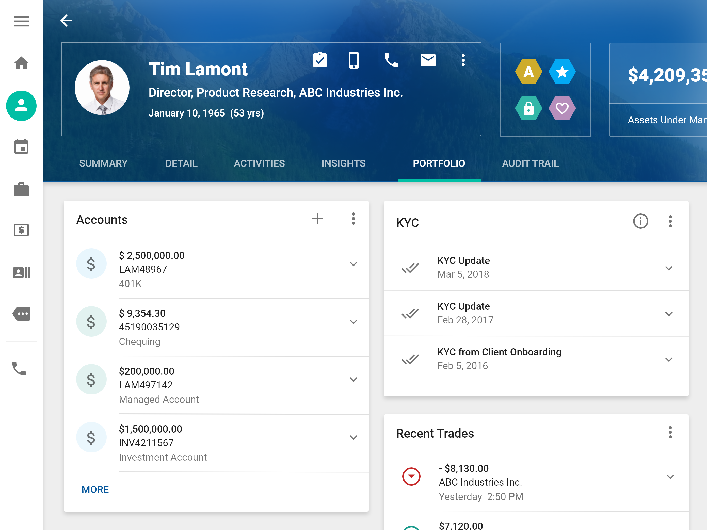This screenshot has width=707, height=530.
Task: Switch to the Audit Trail tab
Action: pos(530,163)
